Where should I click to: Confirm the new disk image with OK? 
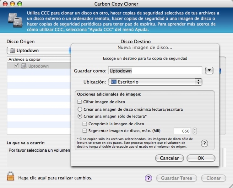point(201,158)
